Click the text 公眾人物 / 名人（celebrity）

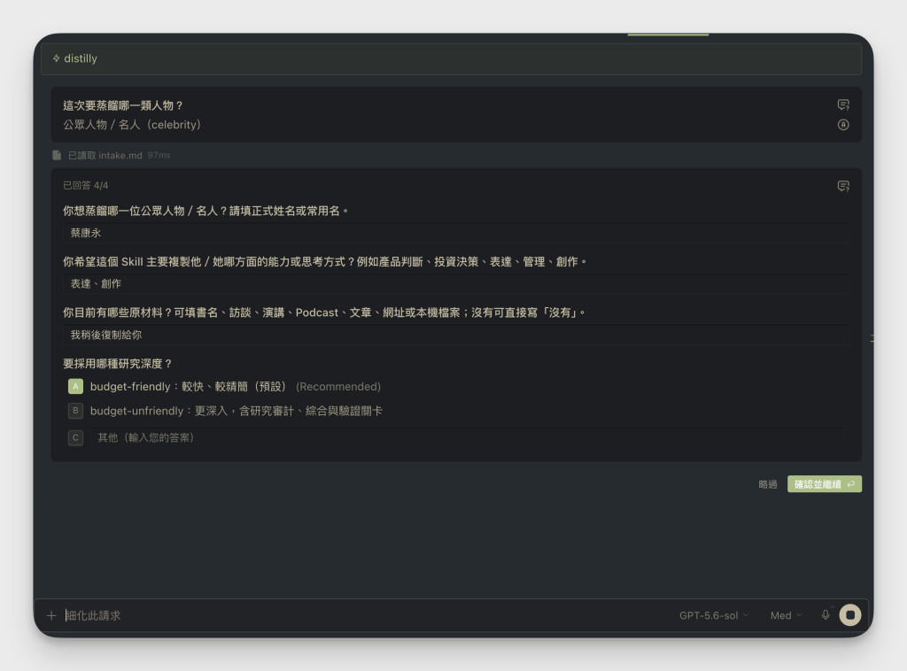pyautogui.click(x=132, y=124)
